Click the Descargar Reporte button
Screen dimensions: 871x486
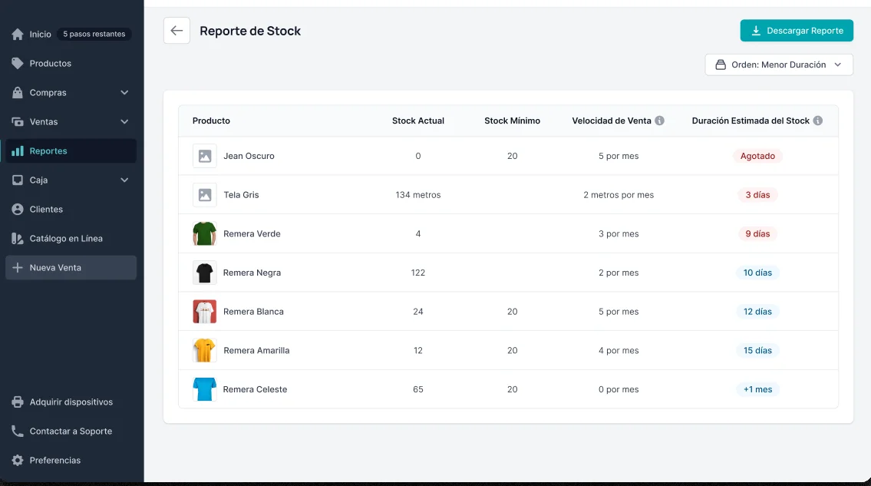point(797,31)
